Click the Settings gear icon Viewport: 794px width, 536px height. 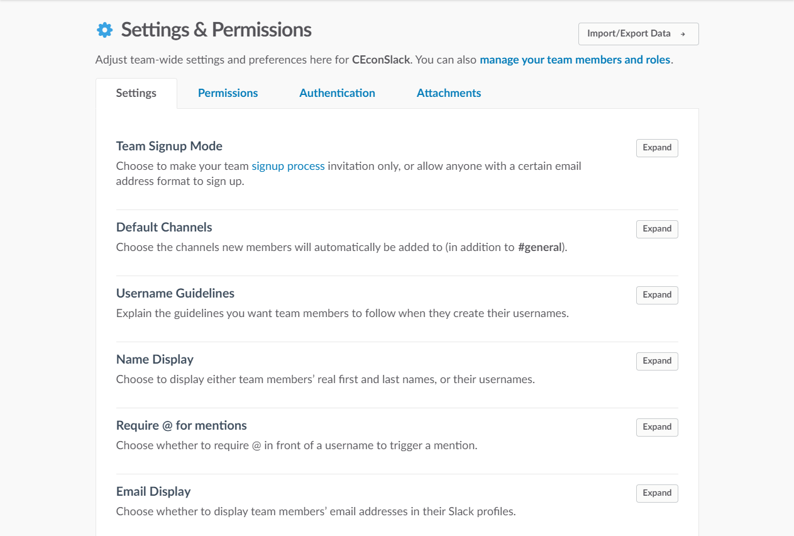tap(104, 30)
